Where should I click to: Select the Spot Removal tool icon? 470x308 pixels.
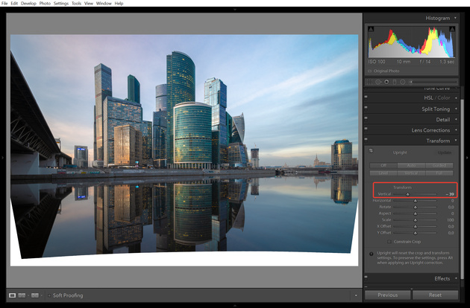[378, 82]
